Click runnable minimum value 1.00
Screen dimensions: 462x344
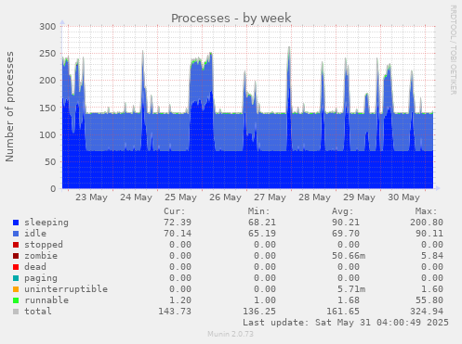[x=265, y=300]
